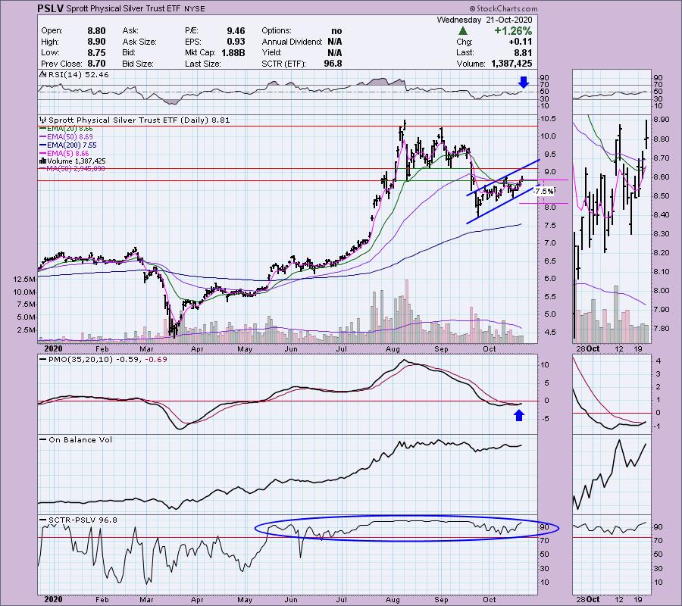Click the EPS value 0.93
This screenshot has height=606, width=682.
(236, 42)
